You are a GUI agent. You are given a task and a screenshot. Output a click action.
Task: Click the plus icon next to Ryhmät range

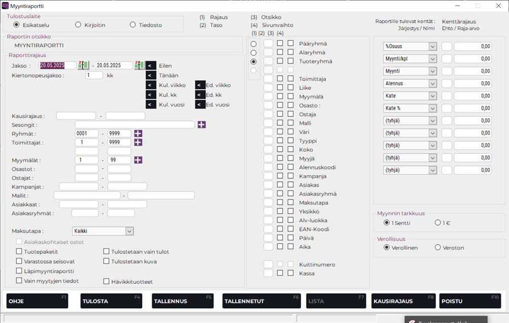138,134
